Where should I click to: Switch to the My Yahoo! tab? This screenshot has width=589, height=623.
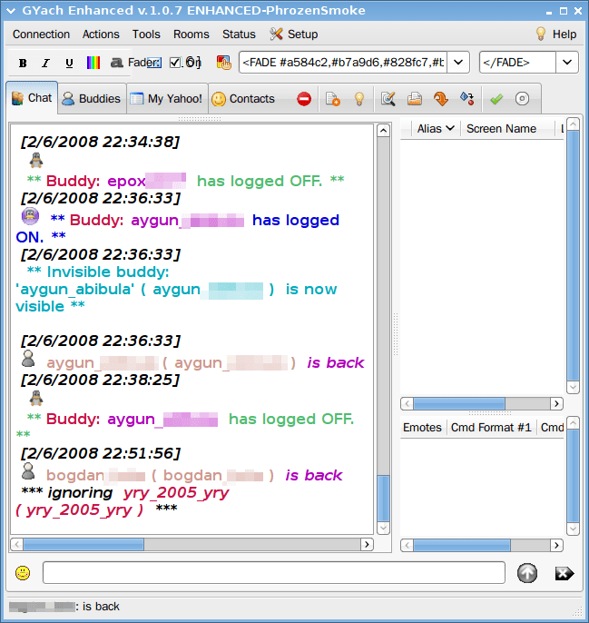click(x=167, y=98)
